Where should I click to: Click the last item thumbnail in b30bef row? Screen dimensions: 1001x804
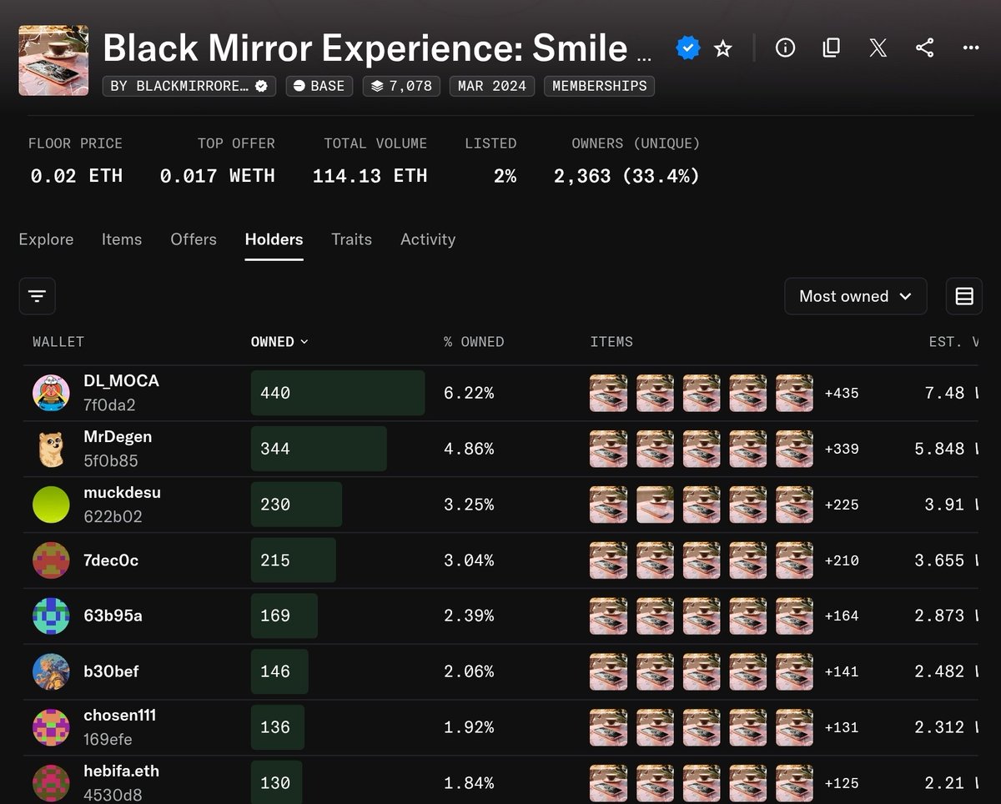point(794,671)
